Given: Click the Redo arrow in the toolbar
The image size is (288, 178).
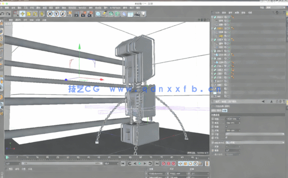Looking at the screenshot, I should (x=8, y=14).
